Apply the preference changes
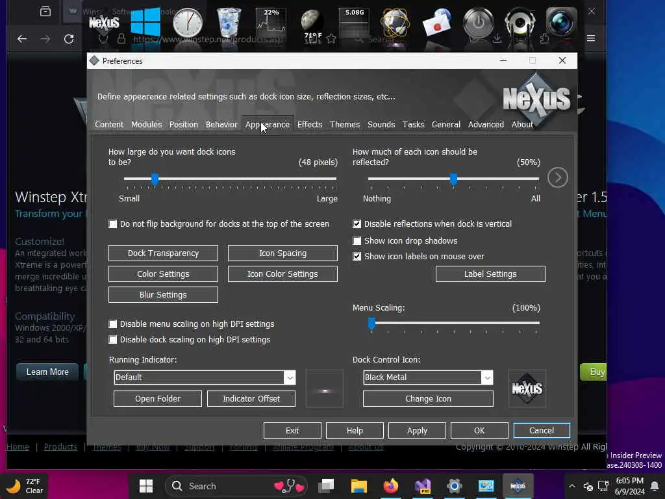The image size is (665, 499). [417, 430]
